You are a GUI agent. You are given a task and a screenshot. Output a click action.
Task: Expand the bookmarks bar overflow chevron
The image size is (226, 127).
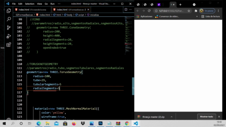197,17
